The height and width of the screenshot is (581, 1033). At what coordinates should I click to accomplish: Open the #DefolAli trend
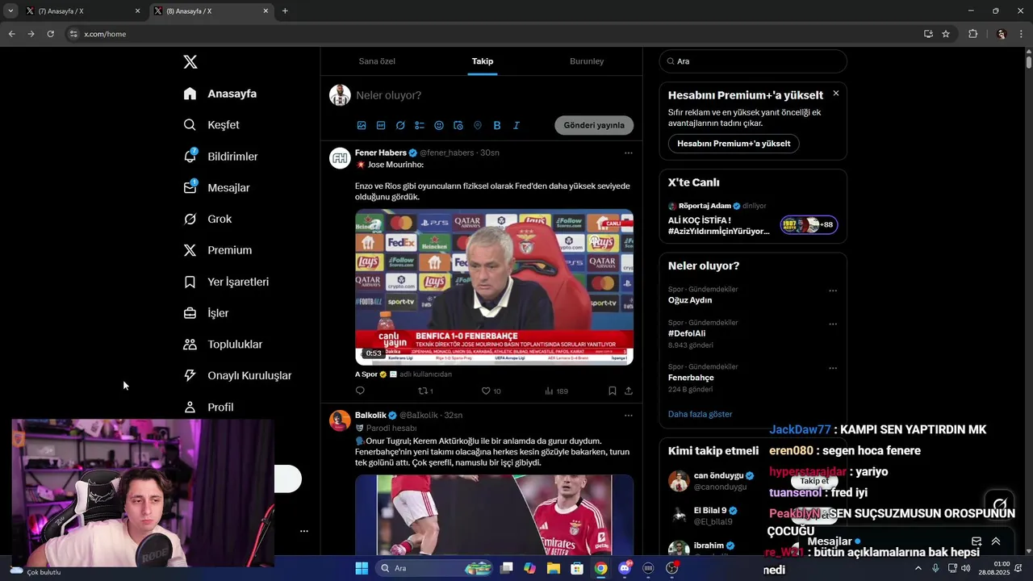point(687,333)
